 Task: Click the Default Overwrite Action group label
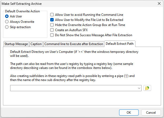pos(22,11)
